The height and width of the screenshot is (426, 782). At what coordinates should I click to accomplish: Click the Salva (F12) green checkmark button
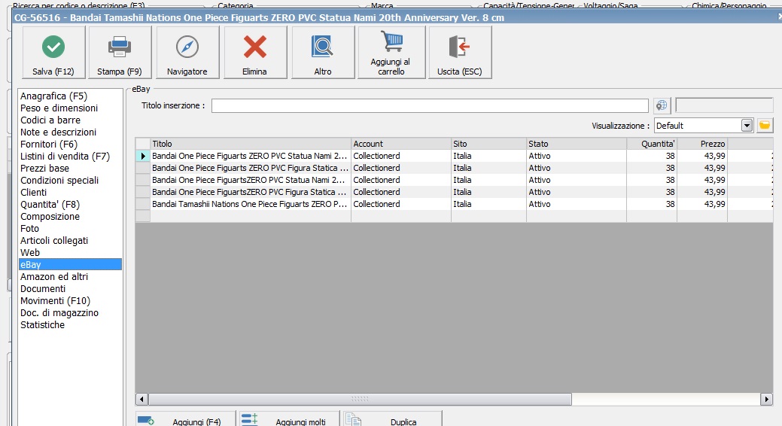(53, 53)
